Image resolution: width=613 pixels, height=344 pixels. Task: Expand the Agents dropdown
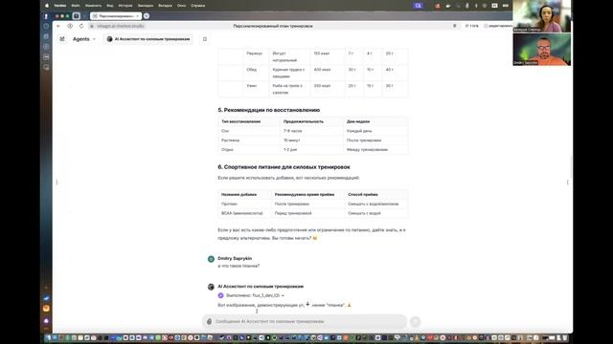pos(84,39)
